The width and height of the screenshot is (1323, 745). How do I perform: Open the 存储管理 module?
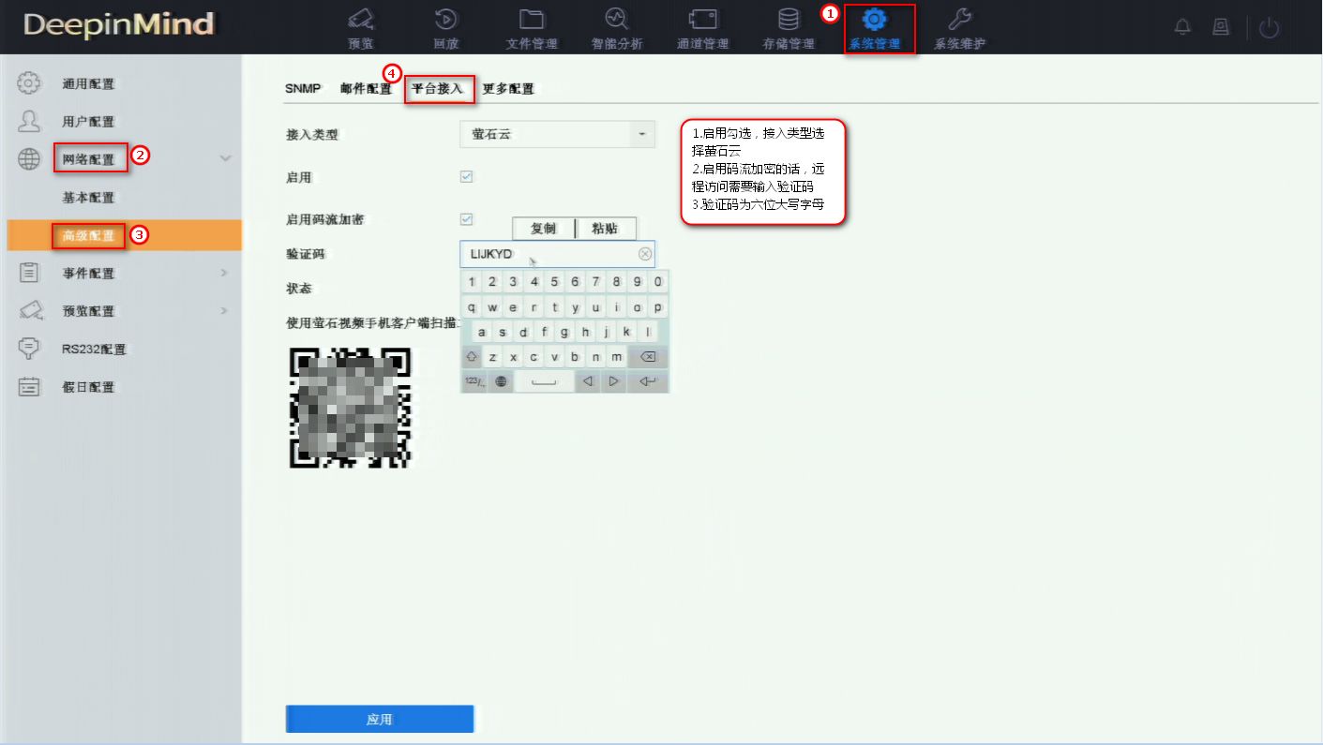point(787,28)
